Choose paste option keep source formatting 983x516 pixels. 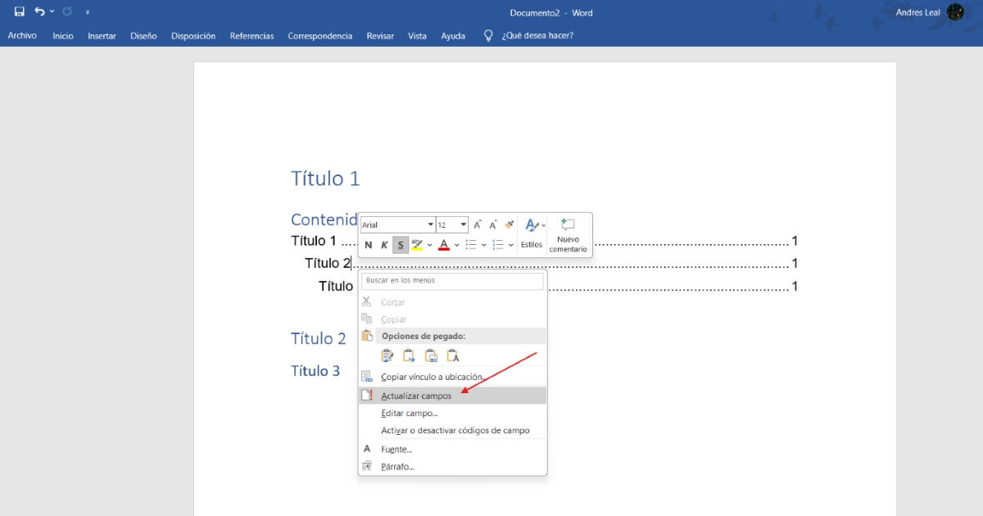(387, 355)
